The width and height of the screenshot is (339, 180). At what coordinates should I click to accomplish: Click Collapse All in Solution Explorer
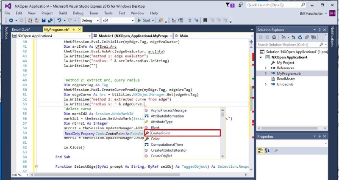pyautogui.click(x=307, y=37)
